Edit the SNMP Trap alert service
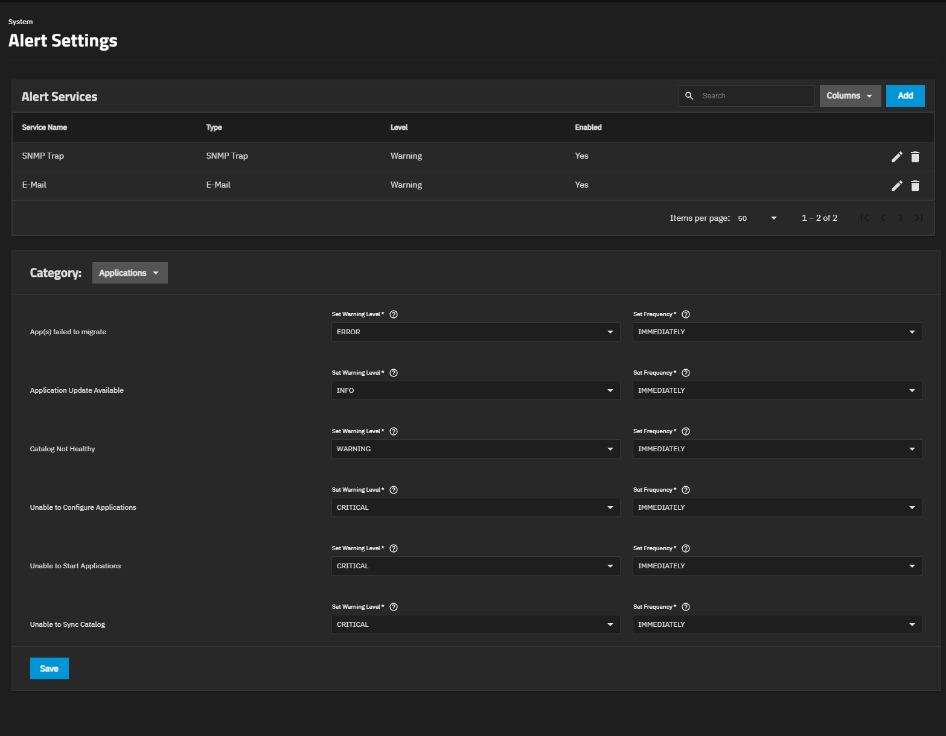The width and height of the screenshot is (946, 736). pyautogui.click(x=896, y=157)
